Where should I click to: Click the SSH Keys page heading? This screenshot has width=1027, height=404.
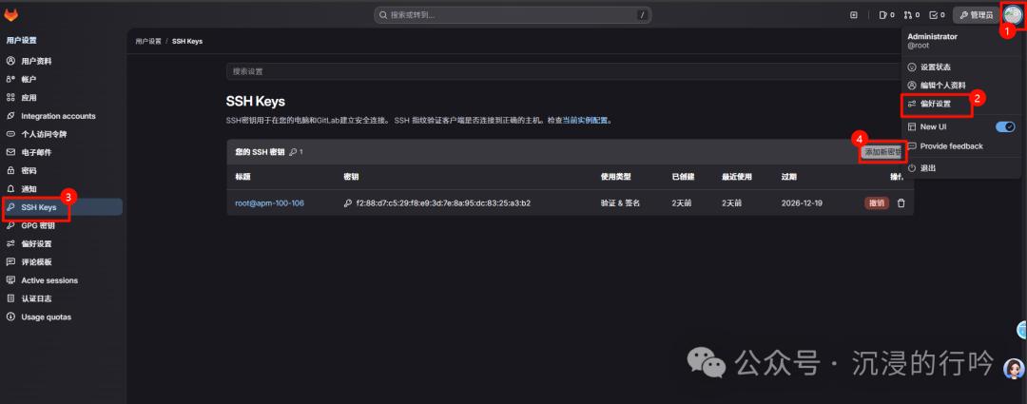pos(256,102)
